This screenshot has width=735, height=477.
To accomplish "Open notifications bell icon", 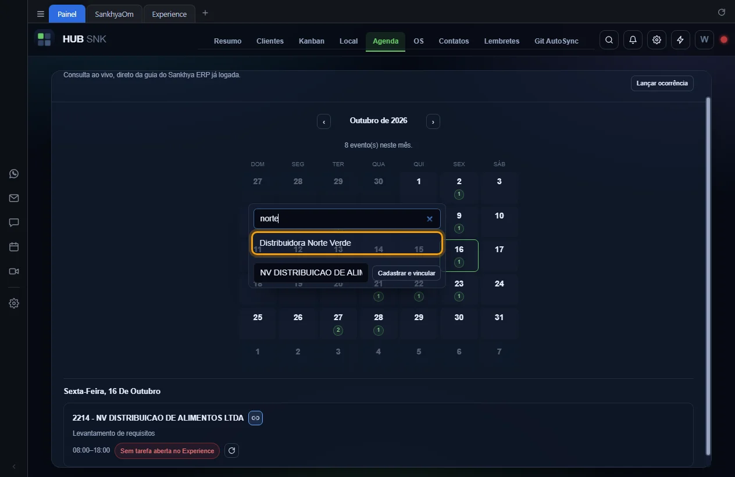I will [633, 40].
